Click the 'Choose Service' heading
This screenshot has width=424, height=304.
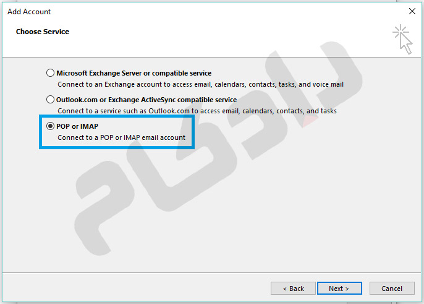(x=43, y=32)
